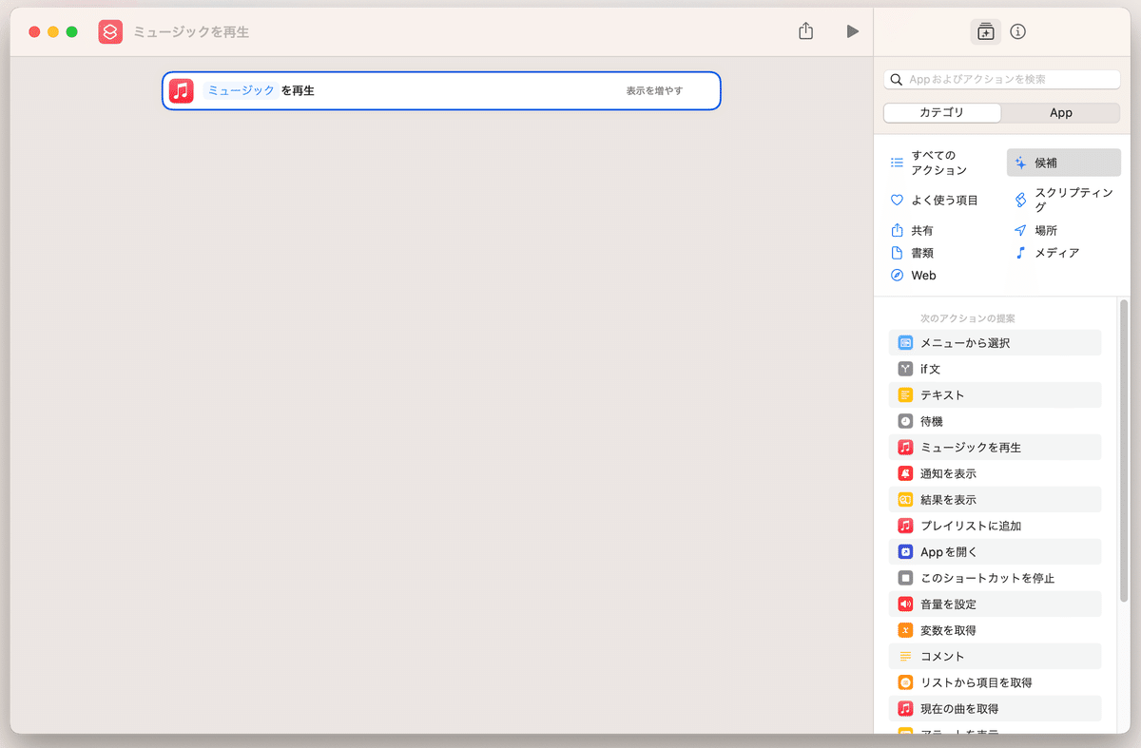
Task: Add プレイリストに追加 action label
Action: (971, 526)
